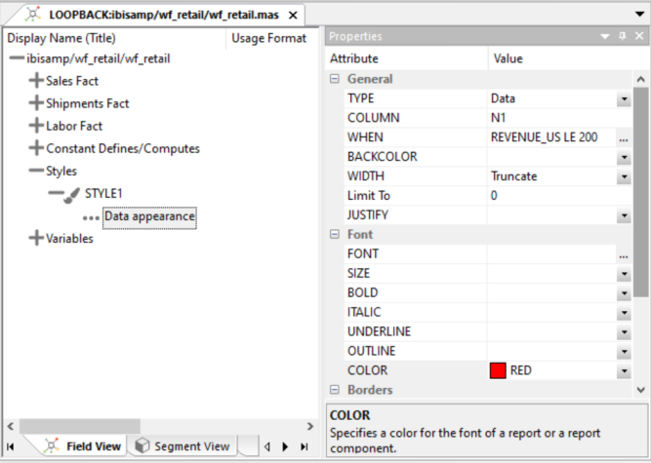Click the Limit To value field

pyautogui.click(x=551, y=196)
